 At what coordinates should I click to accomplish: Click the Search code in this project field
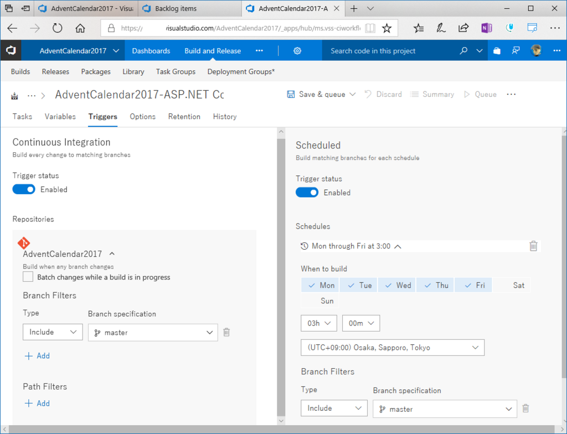click(x=389, y=51)
